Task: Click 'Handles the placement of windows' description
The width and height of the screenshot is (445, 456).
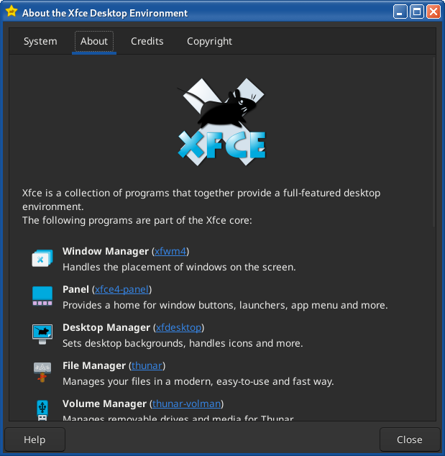Action: tap(179, 268)
